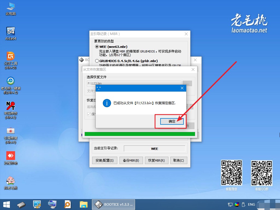Switch the ENG input language indicator
Image resolution: width=280 pixels, height=210 pixels.
pyautogui.click(x=252, y=205)
